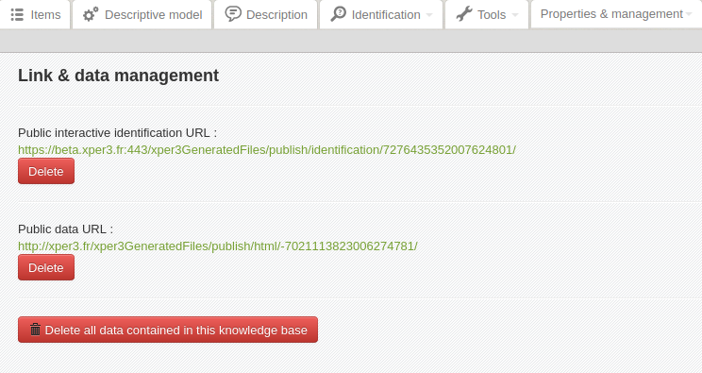Click the trash can icon on the delete-all button
Screen dimensions: 702x373
coord(35,330)
